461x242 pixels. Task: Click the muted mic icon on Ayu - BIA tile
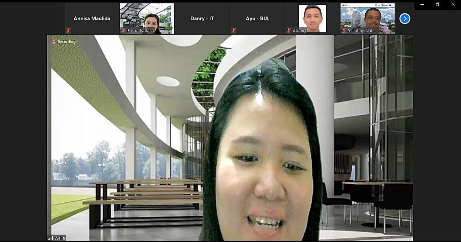coord(234,31)
